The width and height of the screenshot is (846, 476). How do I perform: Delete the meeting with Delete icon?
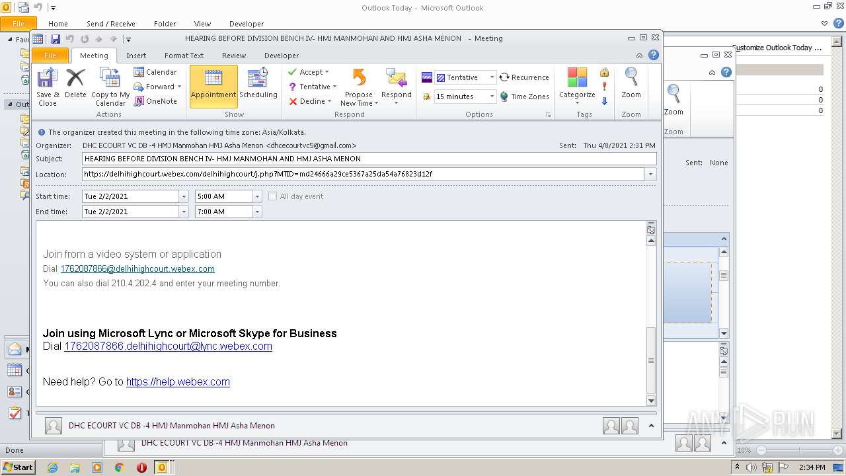pos(75,84)
